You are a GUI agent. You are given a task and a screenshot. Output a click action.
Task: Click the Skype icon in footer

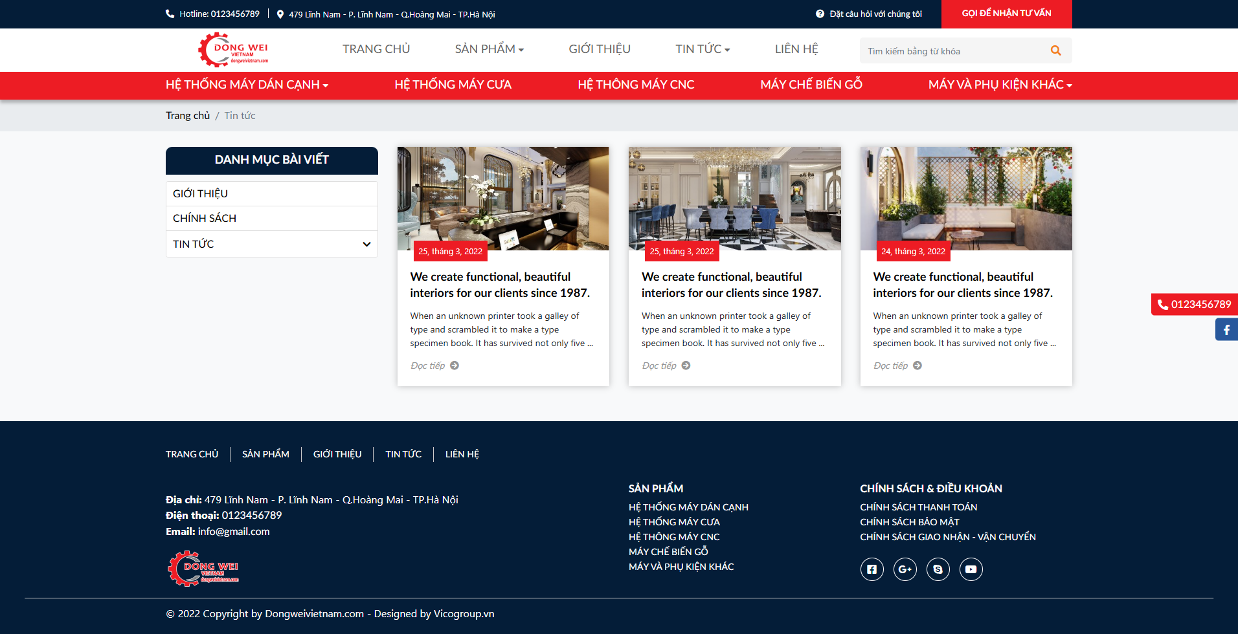coord(938,569)
